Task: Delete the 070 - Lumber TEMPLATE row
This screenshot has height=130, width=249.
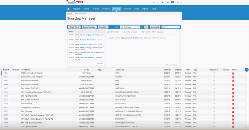Action: click(x=233, y=100)
